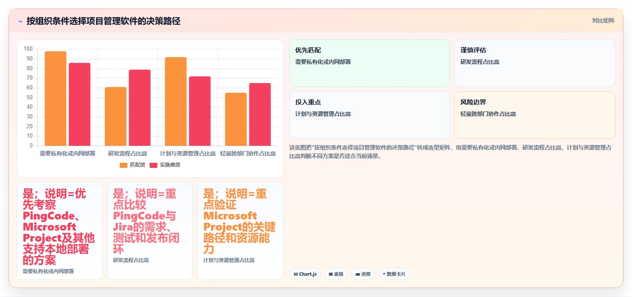Click 研发流程占比高 caption under PingCode与Jira card
The image size is (632, 297).
click(x=131, y=260)
